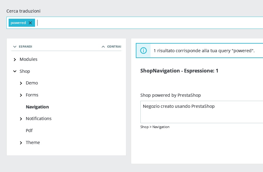Open the Notifications translations item
This screenshot has width=263, height=172.
point(39,119)
